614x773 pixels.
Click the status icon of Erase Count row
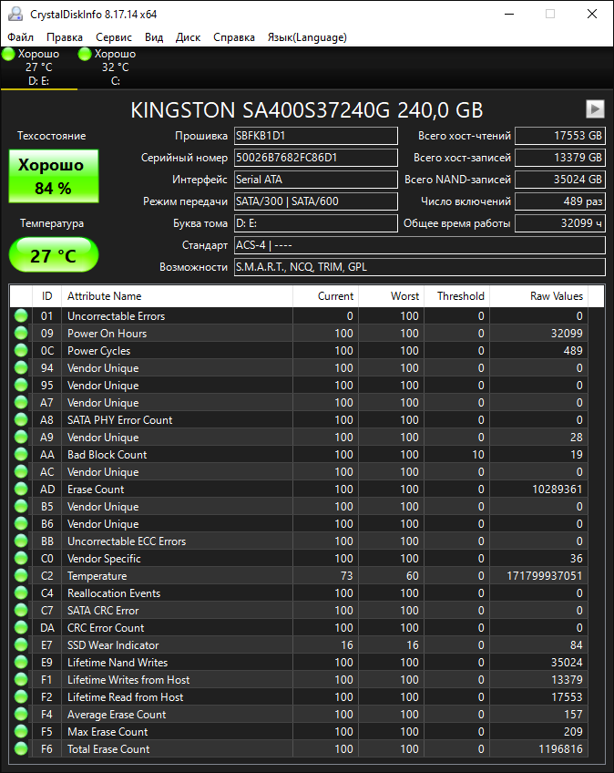[21, 489]
